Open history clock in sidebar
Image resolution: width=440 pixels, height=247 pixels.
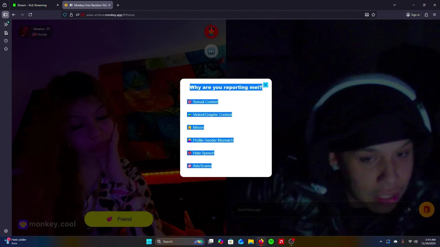point(6,41)
